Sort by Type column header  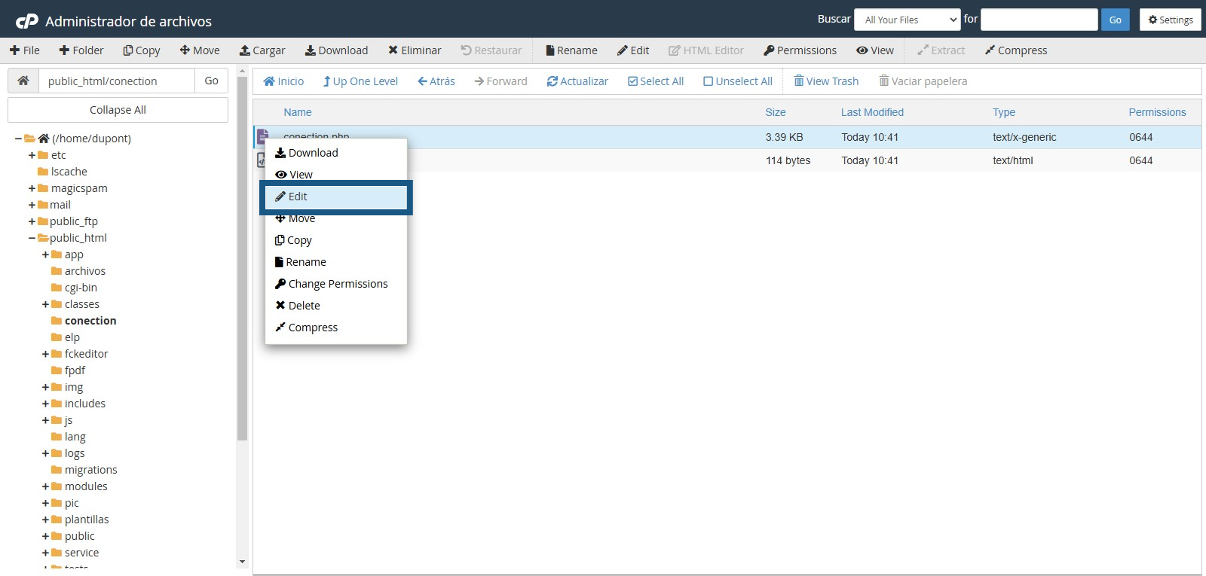1004,112
